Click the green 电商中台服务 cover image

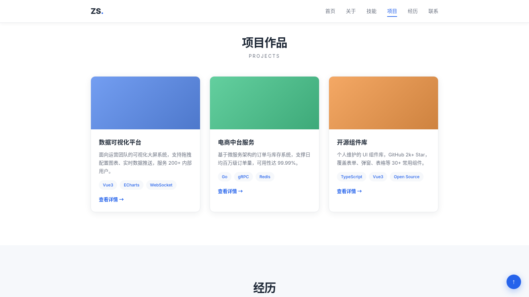pyautogui.click(x=264, y=103)
